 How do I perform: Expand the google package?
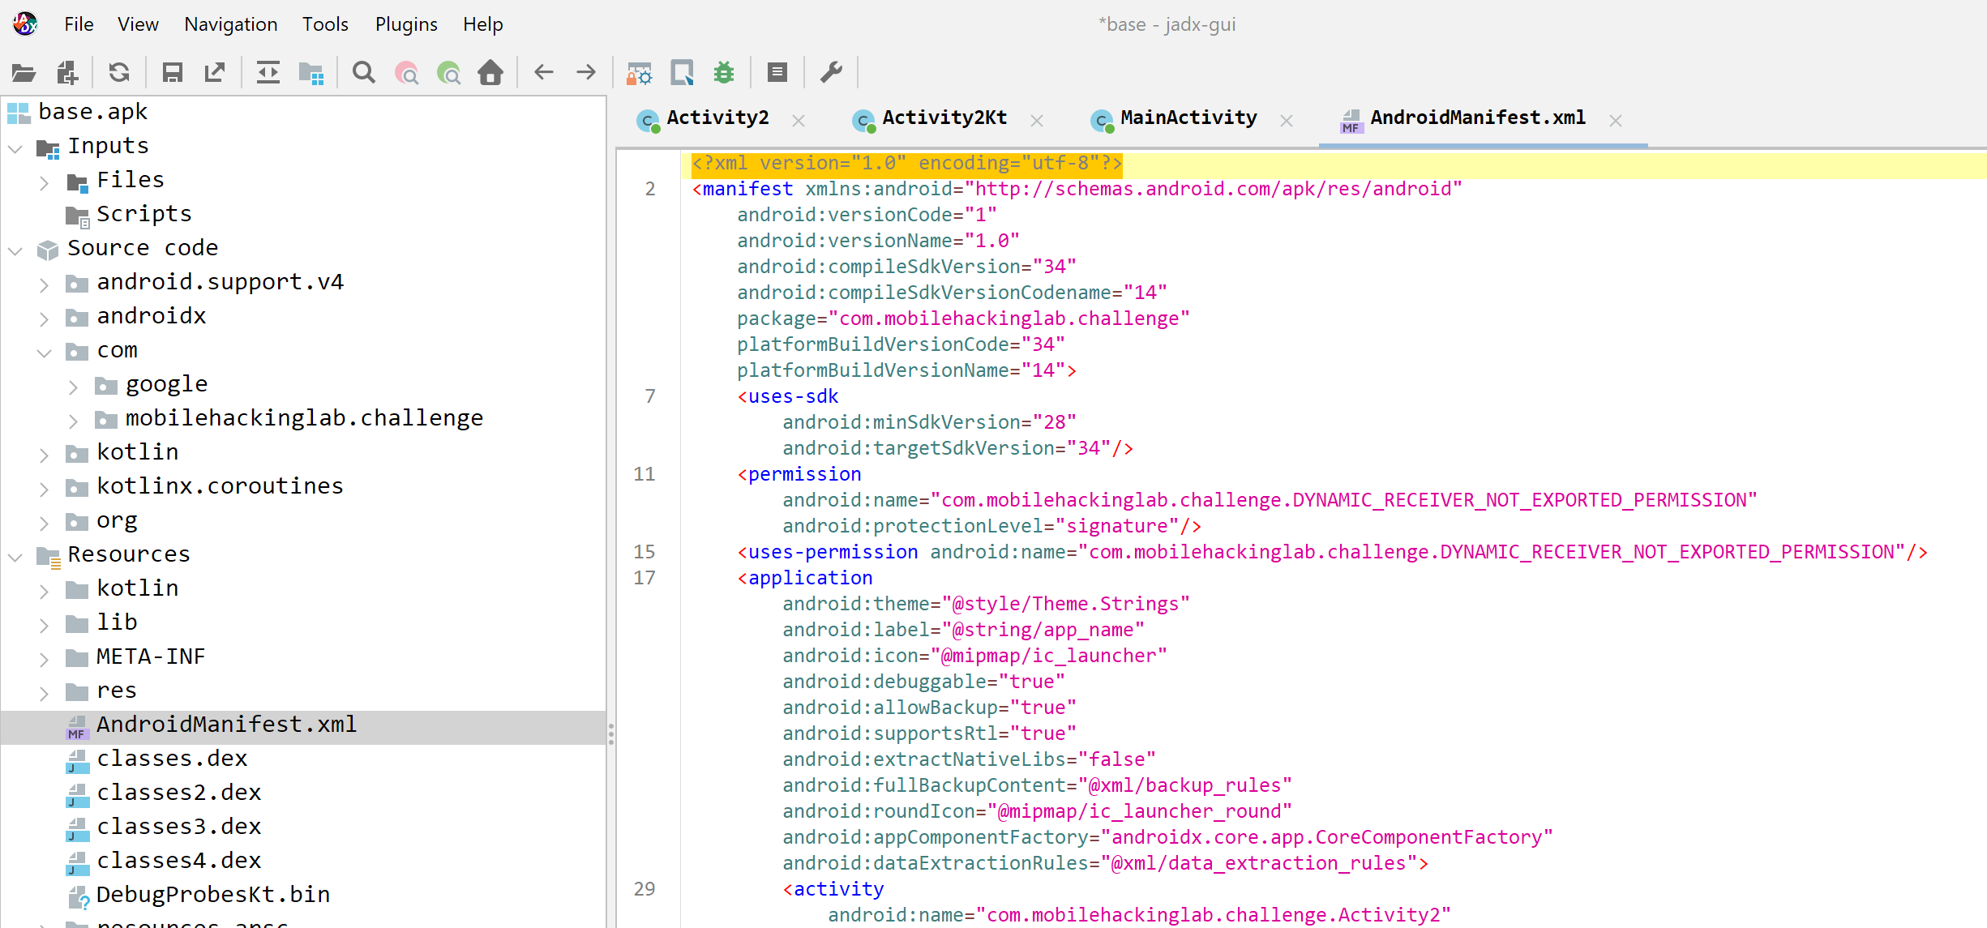click(x=74, y=387)
